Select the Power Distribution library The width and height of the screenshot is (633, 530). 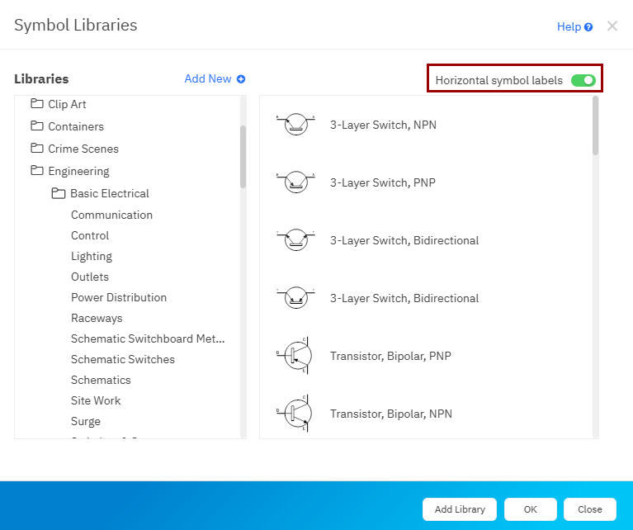119,297
